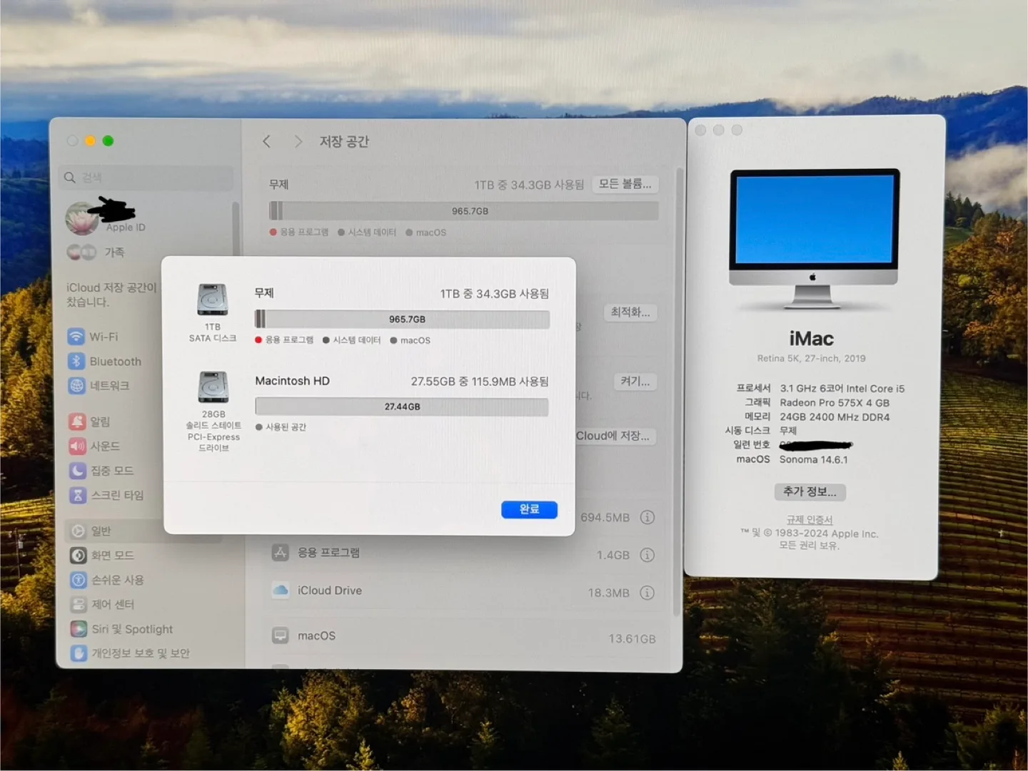Open the 가족 family icon

pos(81,252)
